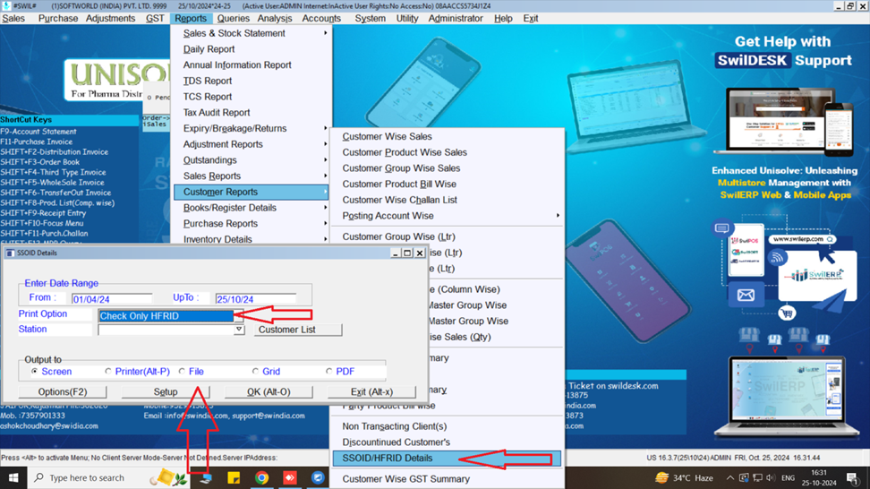This screenshot has width=870, height=489.
Task: Click the OK (Alt-O) button
Action: point(269,392)
